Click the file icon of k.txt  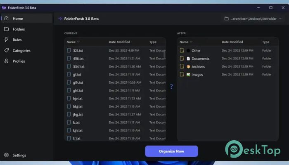click(69, 122)
